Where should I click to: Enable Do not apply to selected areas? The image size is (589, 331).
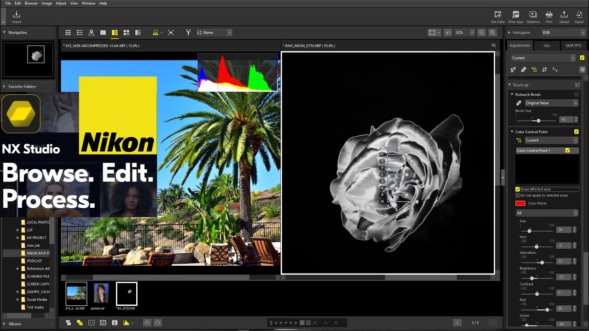point(517,195)
